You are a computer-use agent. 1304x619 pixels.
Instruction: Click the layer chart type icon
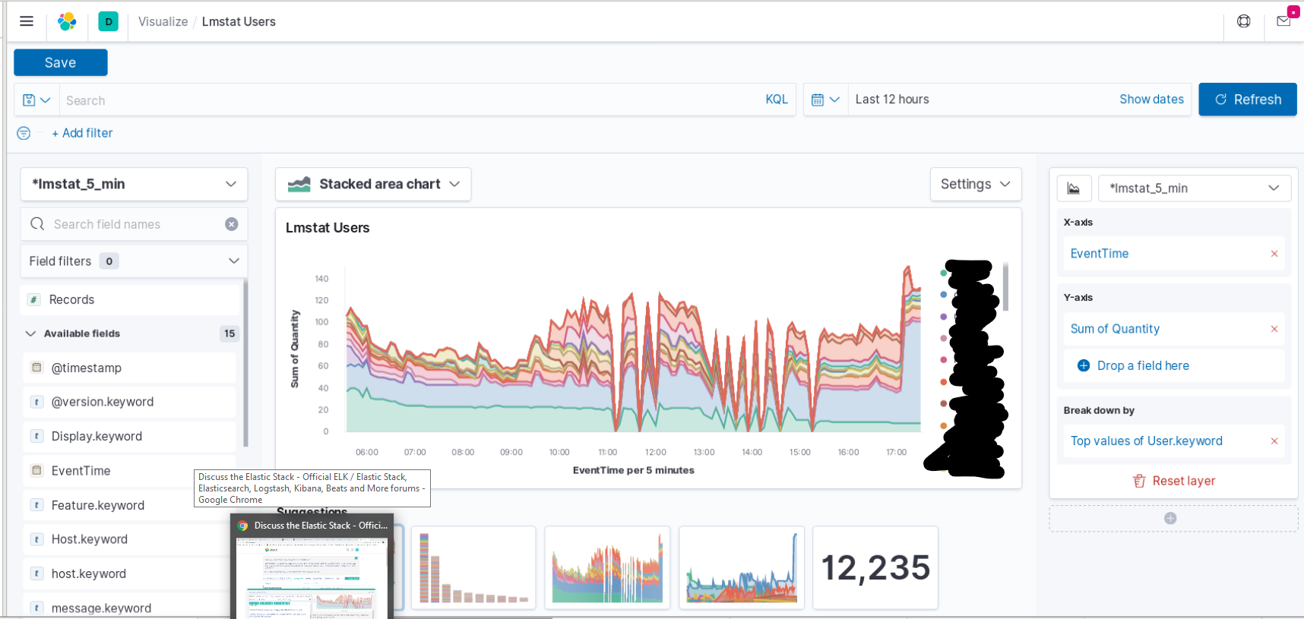tap(1074, 188)
